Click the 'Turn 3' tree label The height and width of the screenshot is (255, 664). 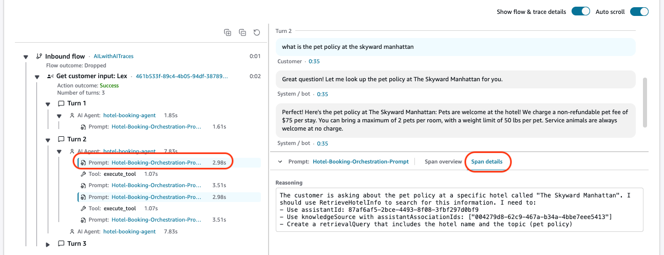coord(77,244)
